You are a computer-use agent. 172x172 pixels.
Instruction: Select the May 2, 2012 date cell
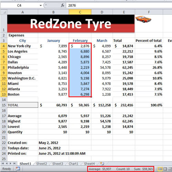53,143
